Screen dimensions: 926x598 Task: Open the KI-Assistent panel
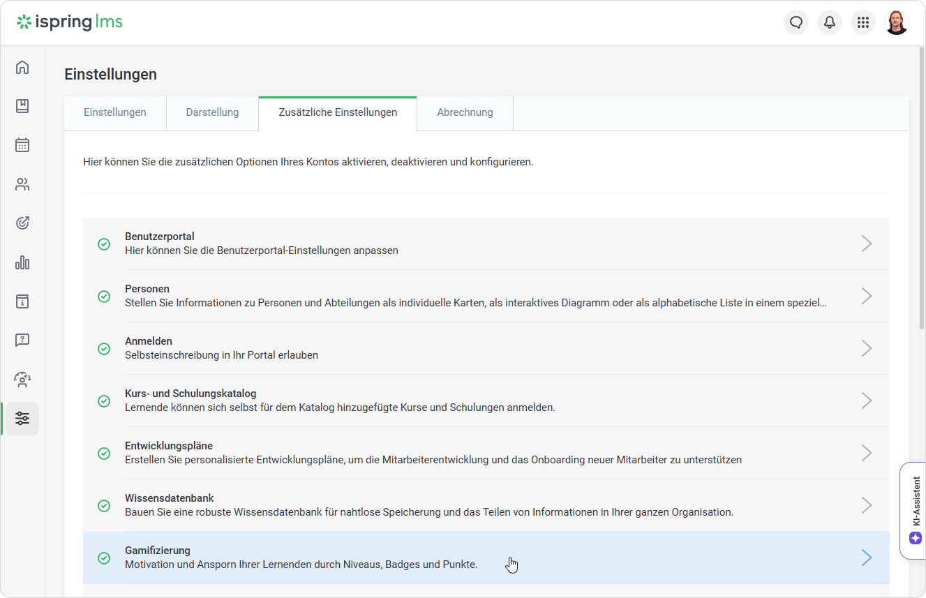(915, 509)
